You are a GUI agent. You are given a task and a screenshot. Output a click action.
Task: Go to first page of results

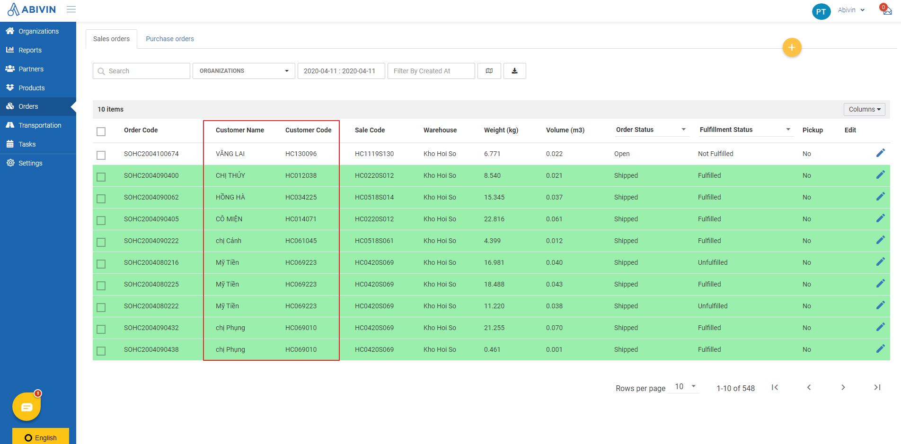pos(775,387)
